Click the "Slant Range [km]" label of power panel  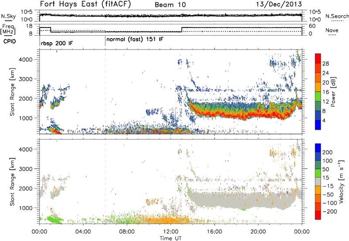[x=12, y=92]
